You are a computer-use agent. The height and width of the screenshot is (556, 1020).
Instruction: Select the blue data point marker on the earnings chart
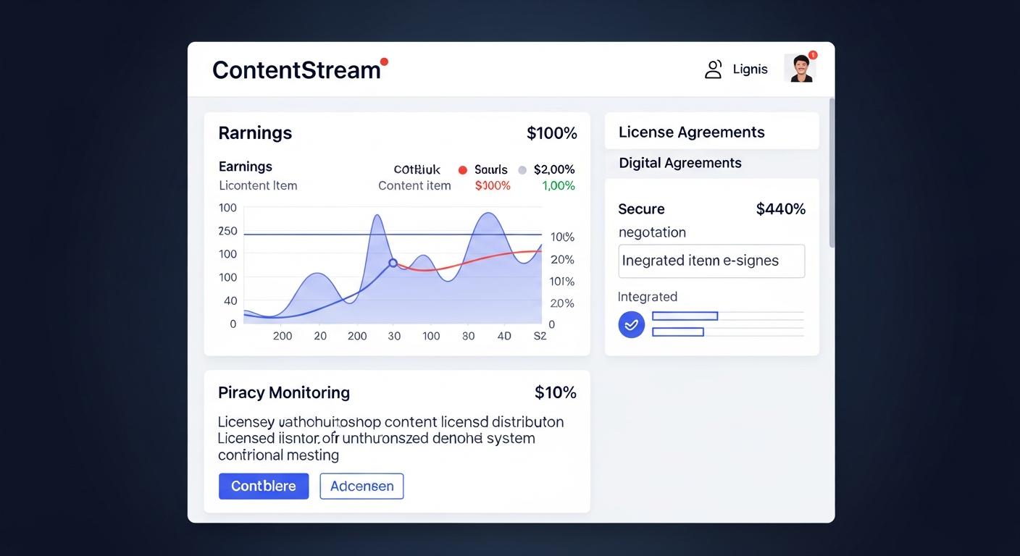(x=392, y=264)
